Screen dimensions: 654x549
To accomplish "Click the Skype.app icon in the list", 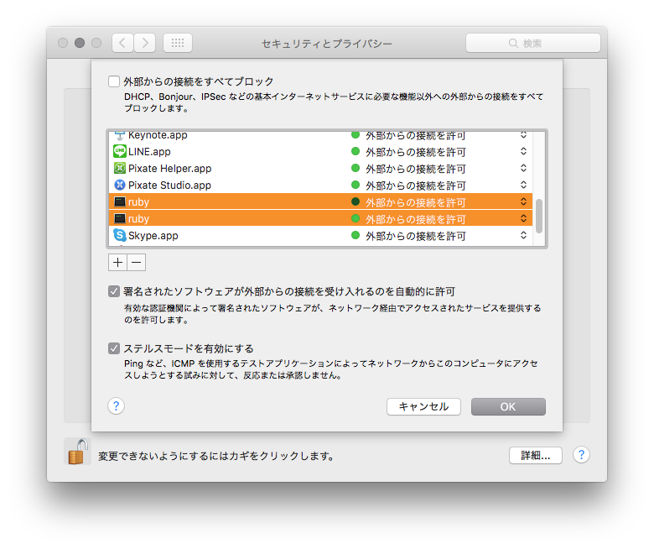I will [x=120, y=235].
